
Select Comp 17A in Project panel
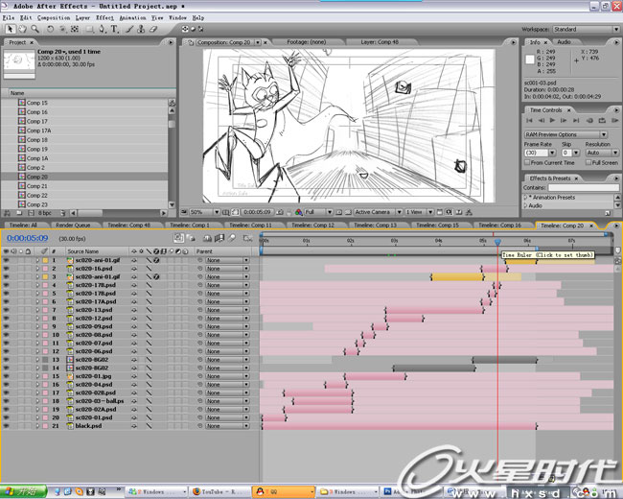pos(38,131)
